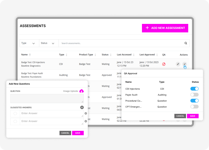Image resolution: width=209 pixels, height=150 pixels.
Task: Sort by Last Accessed column header
Action: 126,55
